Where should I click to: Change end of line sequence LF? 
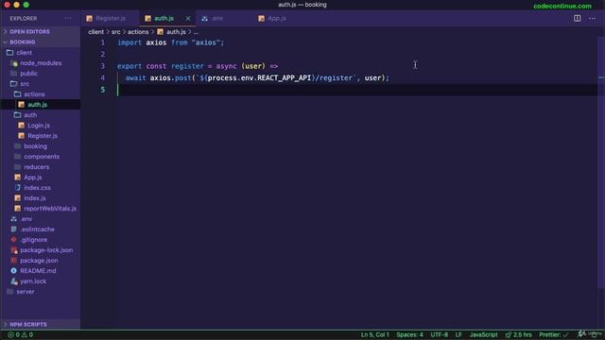458,334
